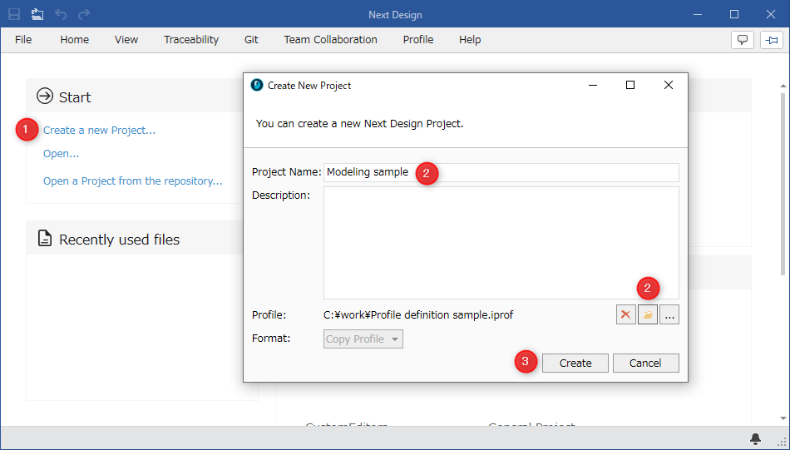The width and height of the screenshot is (790, 450).
Task: Click the Create New Project dialog app icon
Action: point(257,85)
